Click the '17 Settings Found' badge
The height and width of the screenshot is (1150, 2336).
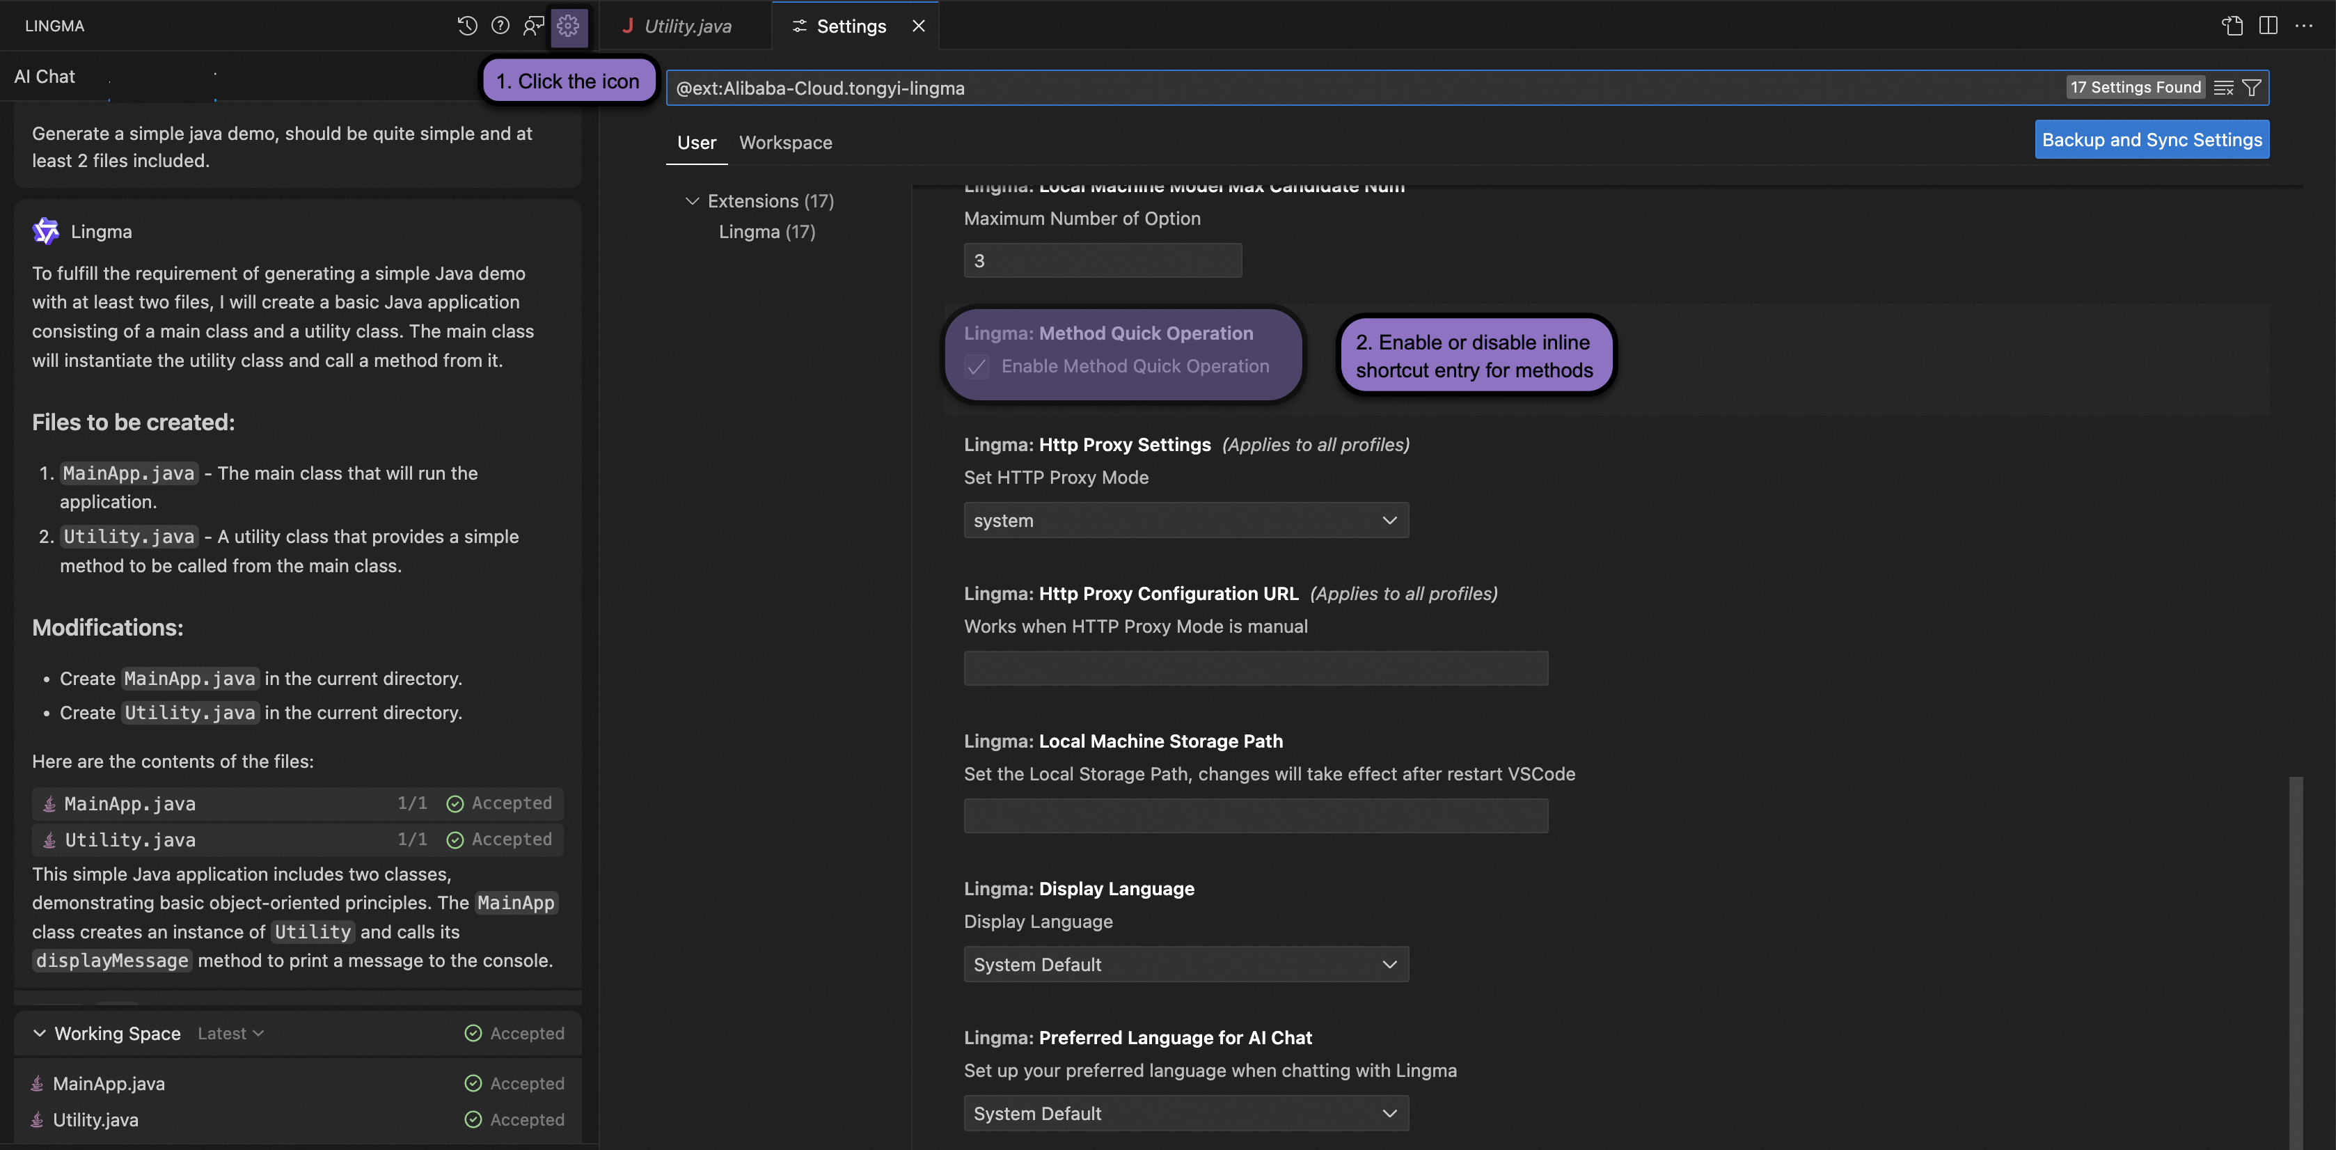[x=2136, y=87]
